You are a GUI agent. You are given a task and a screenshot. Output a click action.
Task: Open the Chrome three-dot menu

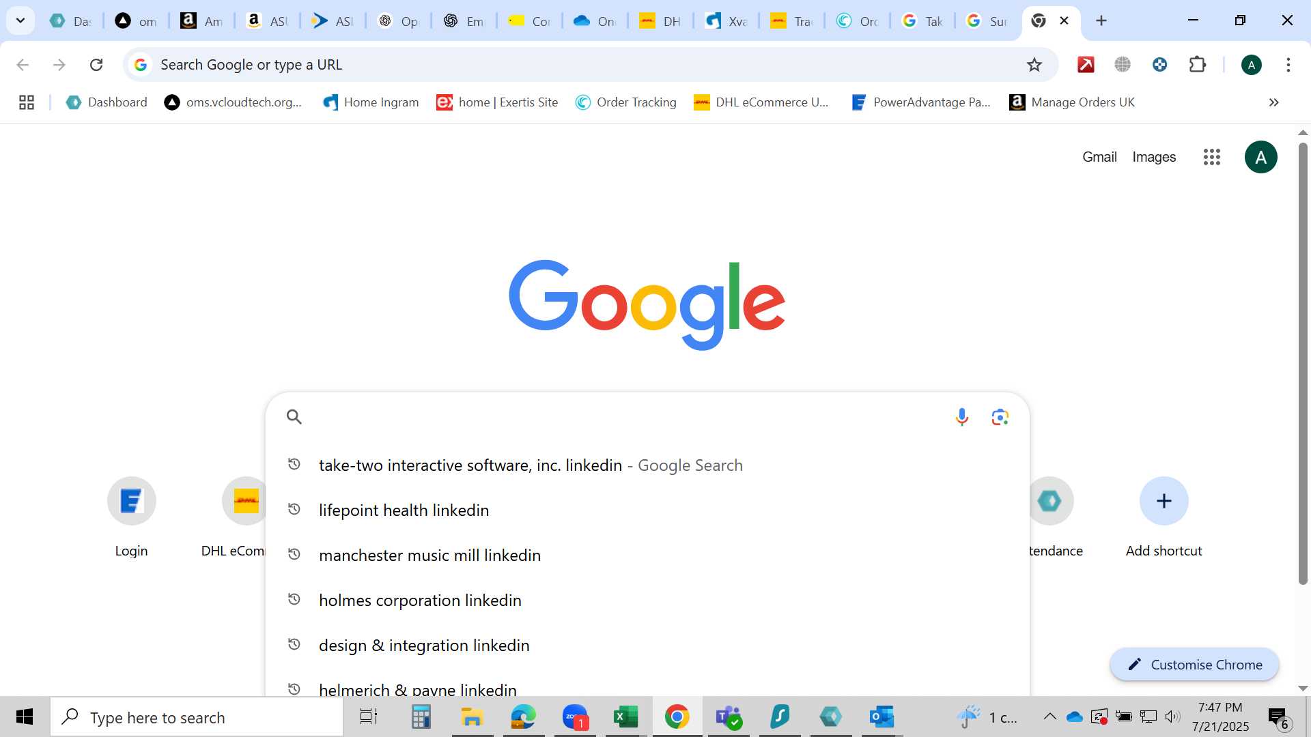(x=1288, y=65)
